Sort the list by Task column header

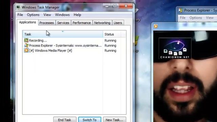[63, 34]
